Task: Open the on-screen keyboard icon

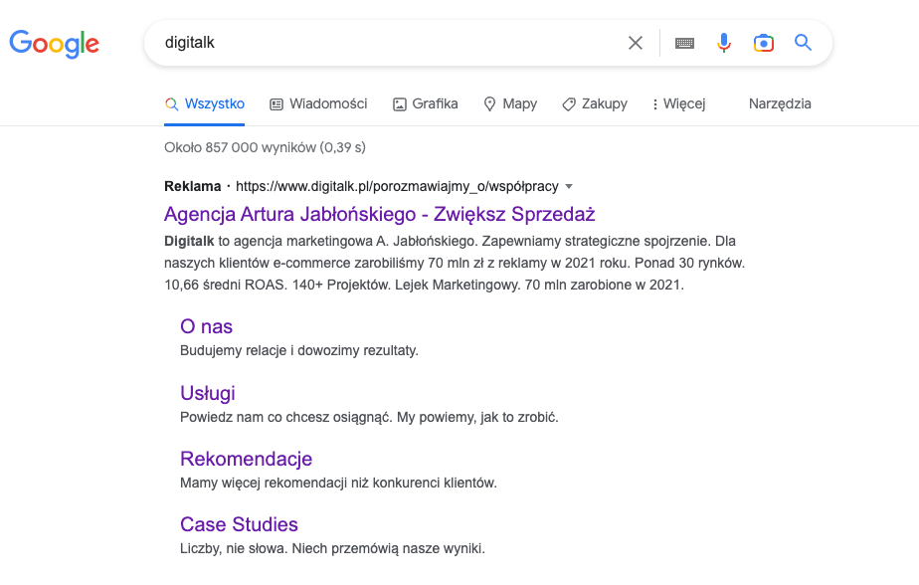Action: point(683,43)
